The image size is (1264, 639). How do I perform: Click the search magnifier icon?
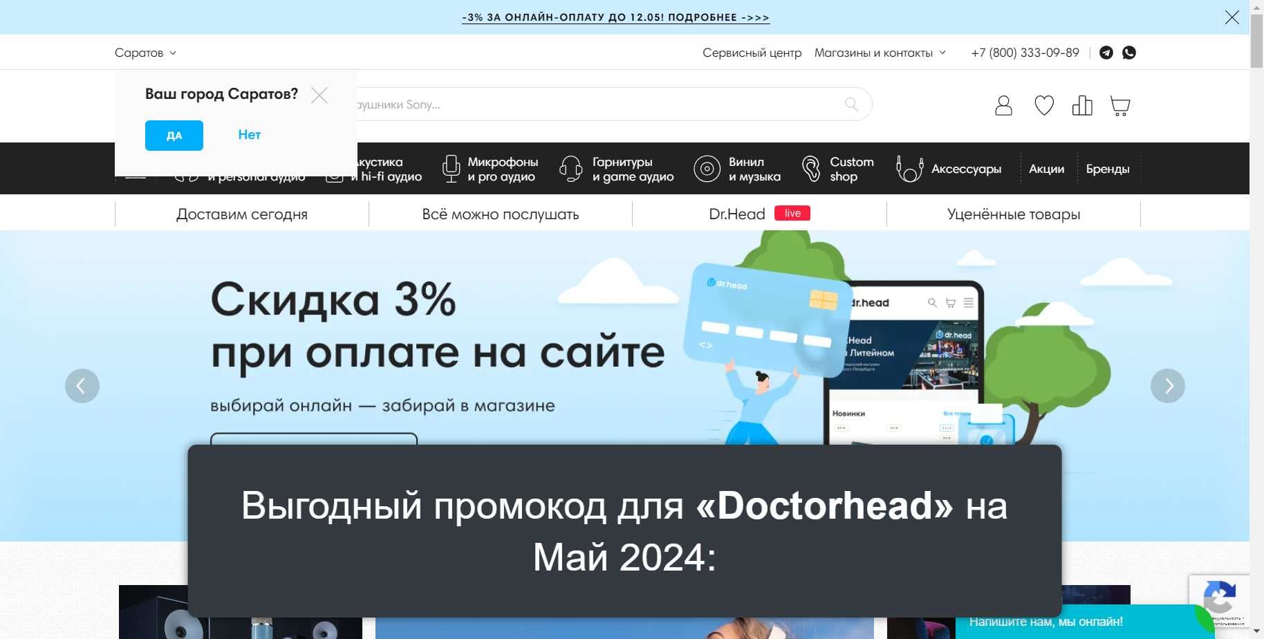point(851,104)
